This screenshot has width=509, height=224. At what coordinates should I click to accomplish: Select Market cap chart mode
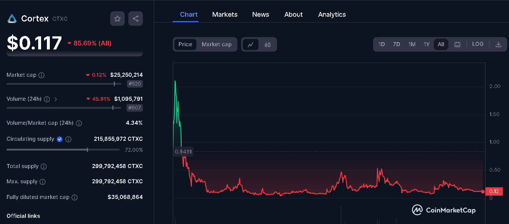pos(216,44)
